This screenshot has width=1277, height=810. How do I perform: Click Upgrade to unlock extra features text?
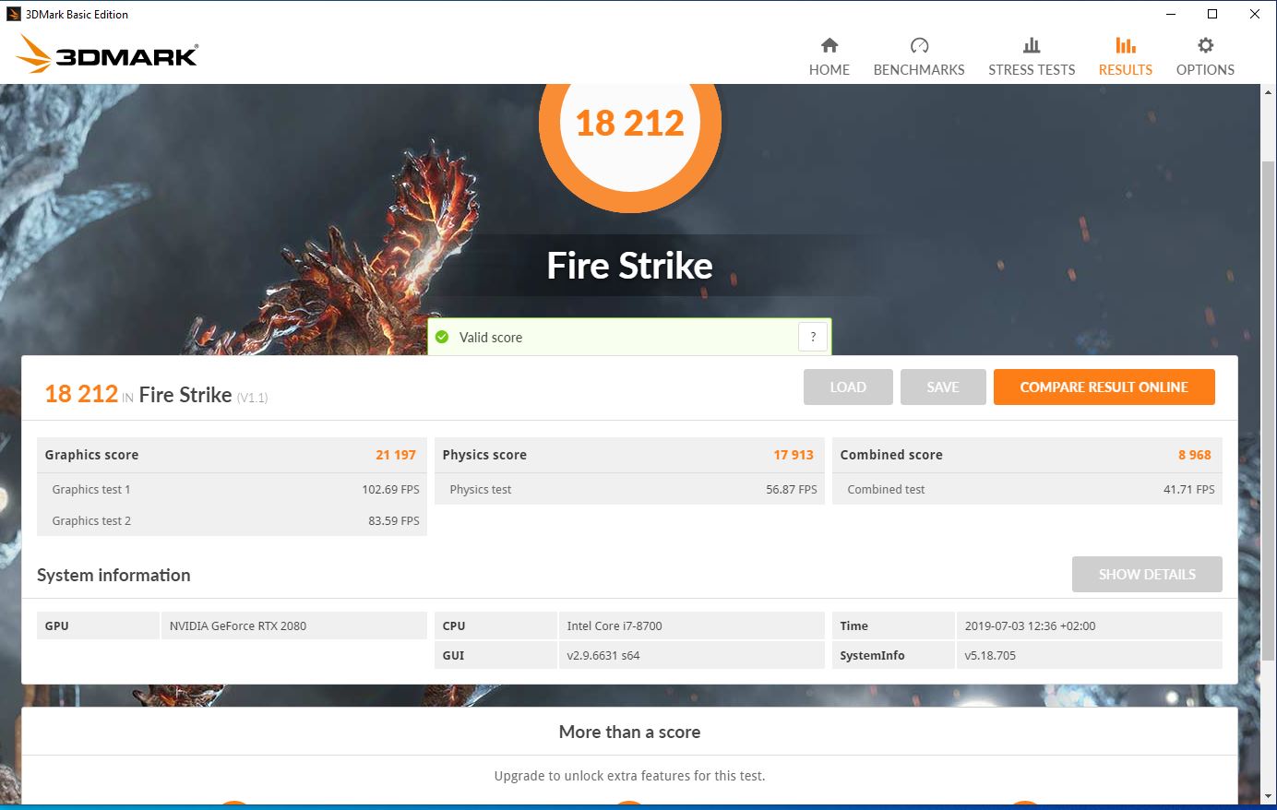[x=629, y=776]
